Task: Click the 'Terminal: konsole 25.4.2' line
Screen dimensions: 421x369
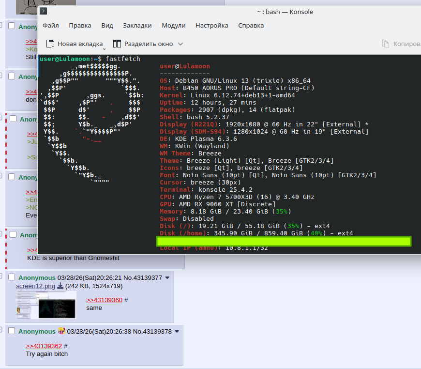Action: coord(206,189)
